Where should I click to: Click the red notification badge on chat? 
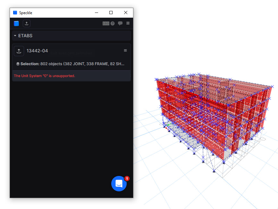pos(127,178)
